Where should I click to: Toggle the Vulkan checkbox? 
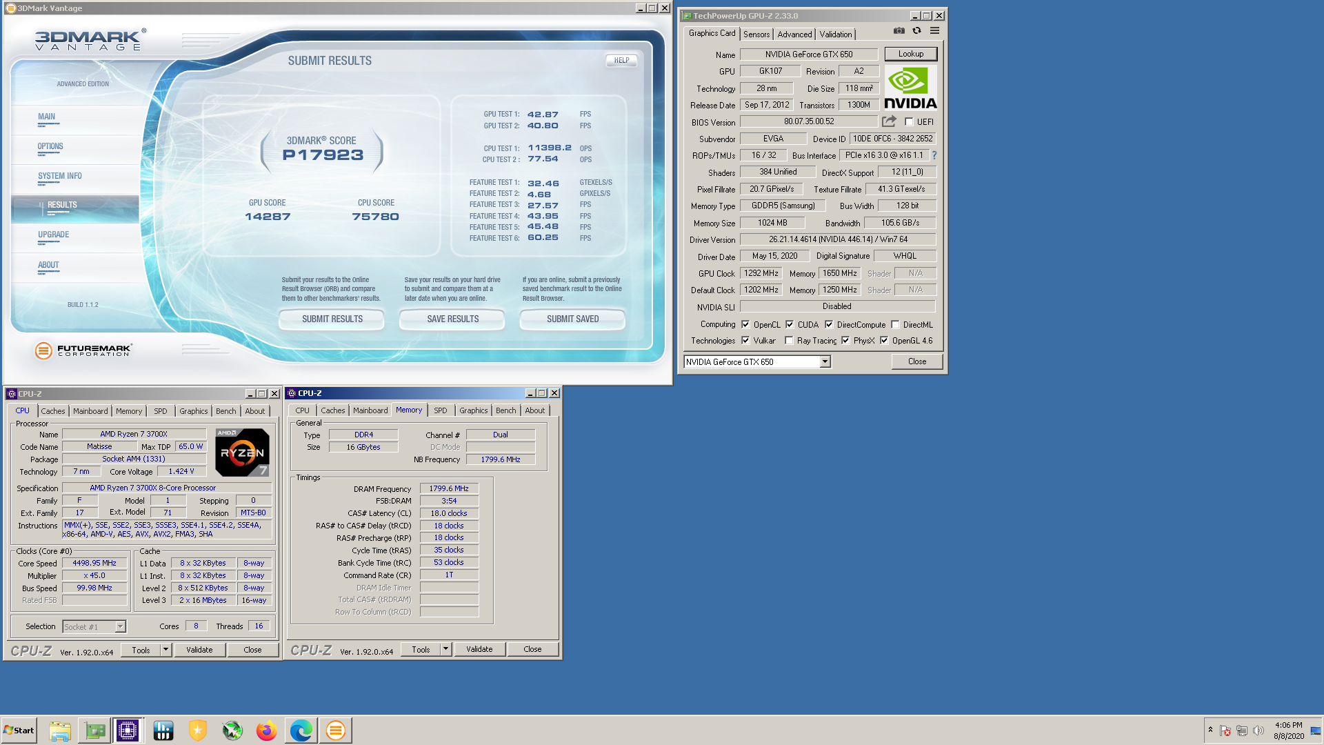point(745,340)
